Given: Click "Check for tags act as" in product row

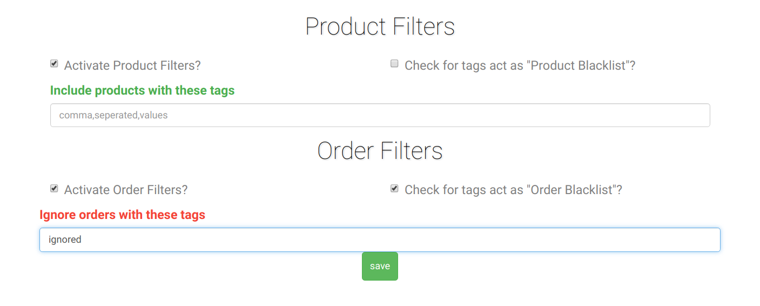Looking at the screenshot, I should (x=464, y=66).
